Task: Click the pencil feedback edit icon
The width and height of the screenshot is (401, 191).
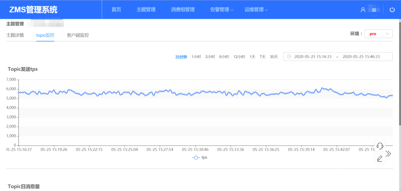Action: [x=380, y=159]
